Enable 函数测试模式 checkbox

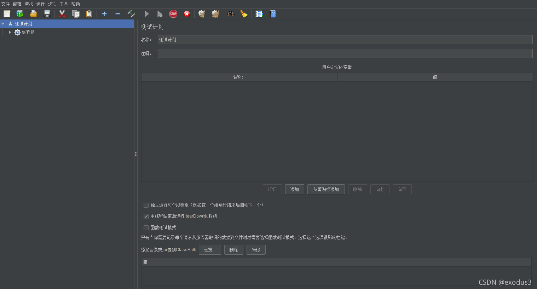tap(146, 228)
